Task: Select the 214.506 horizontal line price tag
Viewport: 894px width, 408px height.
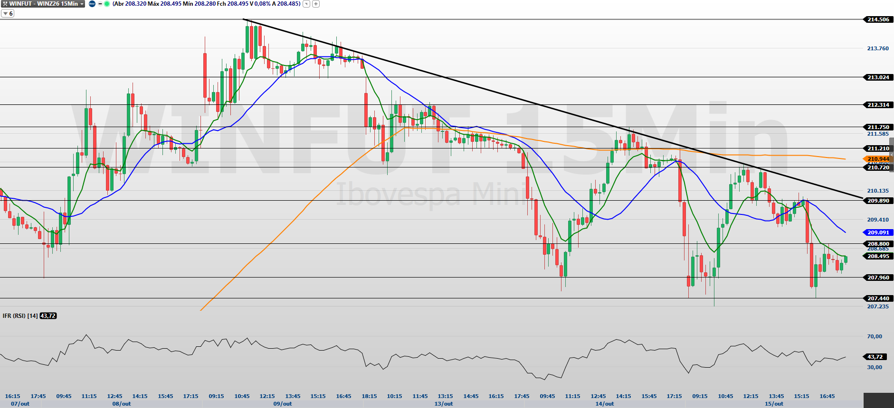Action: 877,19
